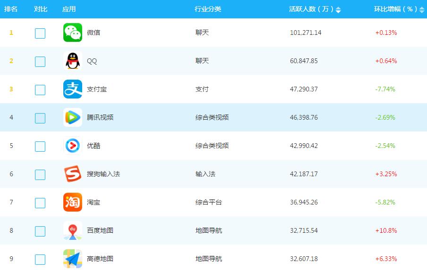Select the value 32,715.54
This screenshot has width=427, height=270.
tap(304, 230)
